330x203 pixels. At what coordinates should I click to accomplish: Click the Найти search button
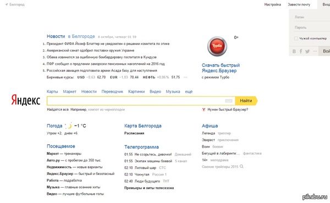[246, 101]
